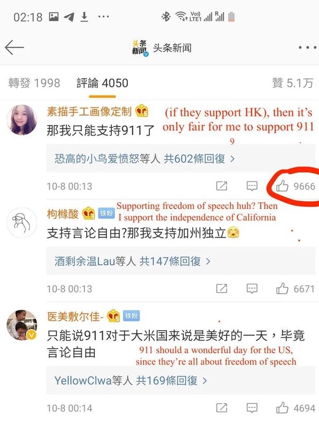Like the comment with 4694 likes
The width and height of the screenshot is (319, 421).
pos(282,408)
